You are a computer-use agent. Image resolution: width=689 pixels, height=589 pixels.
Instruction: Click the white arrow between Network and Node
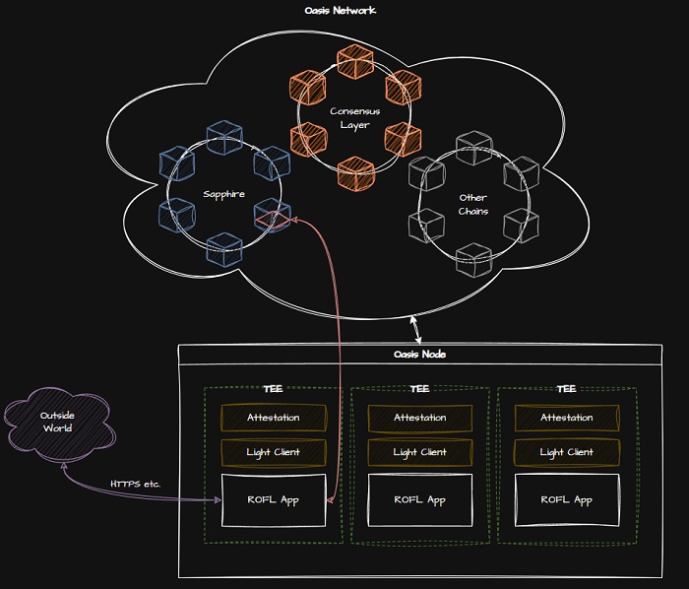pyautogui.click(x=415, y=330)
